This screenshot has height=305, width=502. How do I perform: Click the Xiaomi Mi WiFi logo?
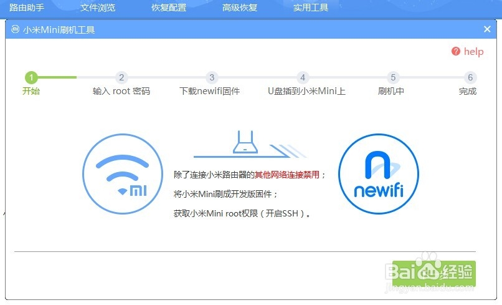[x=123, y=174]
